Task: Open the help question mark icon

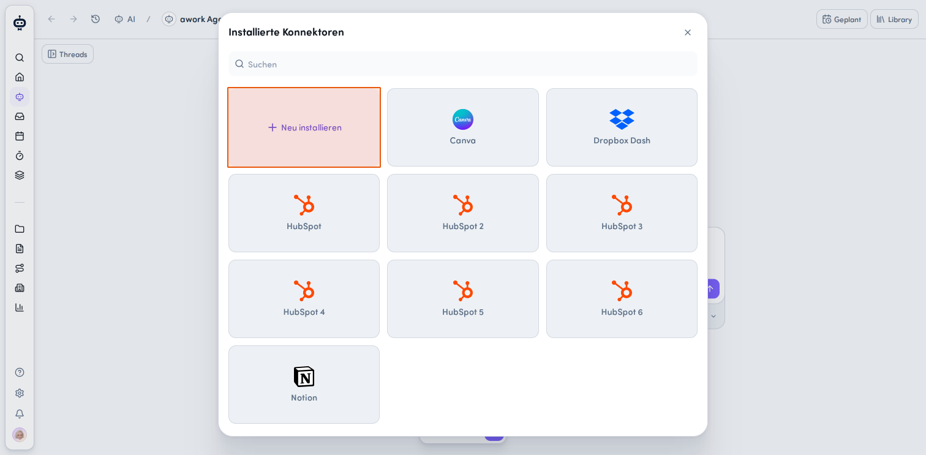Action: coord(20,372)
